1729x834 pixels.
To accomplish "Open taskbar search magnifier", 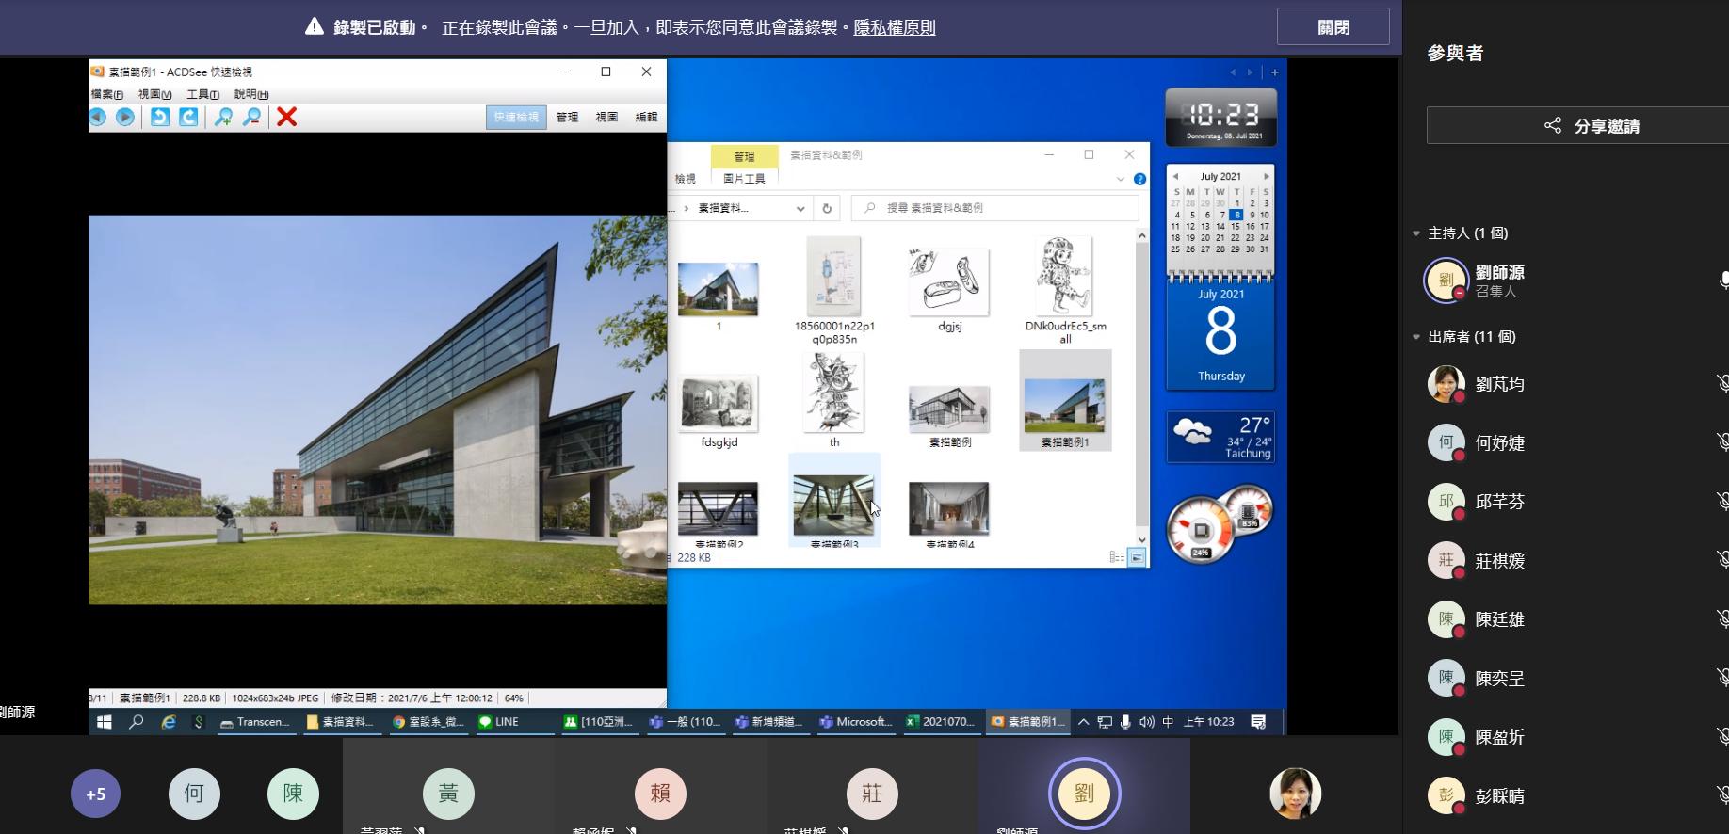I will click(x=137, y=722).
